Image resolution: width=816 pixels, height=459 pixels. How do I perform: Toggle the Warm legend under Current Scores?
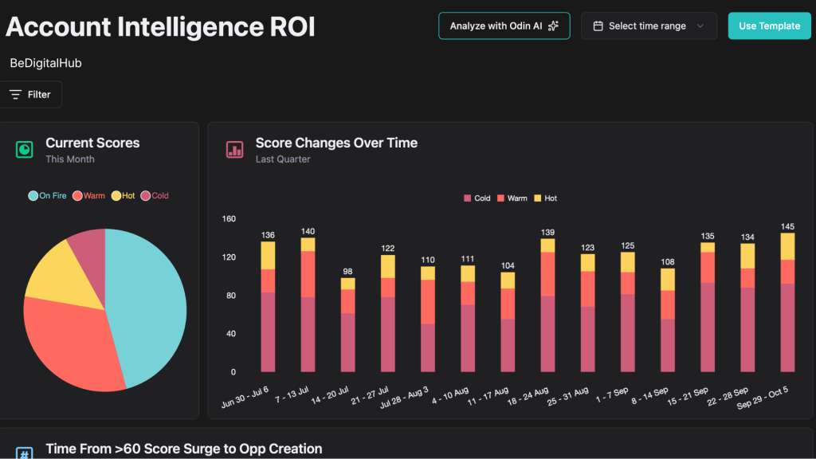coord(88,195)
